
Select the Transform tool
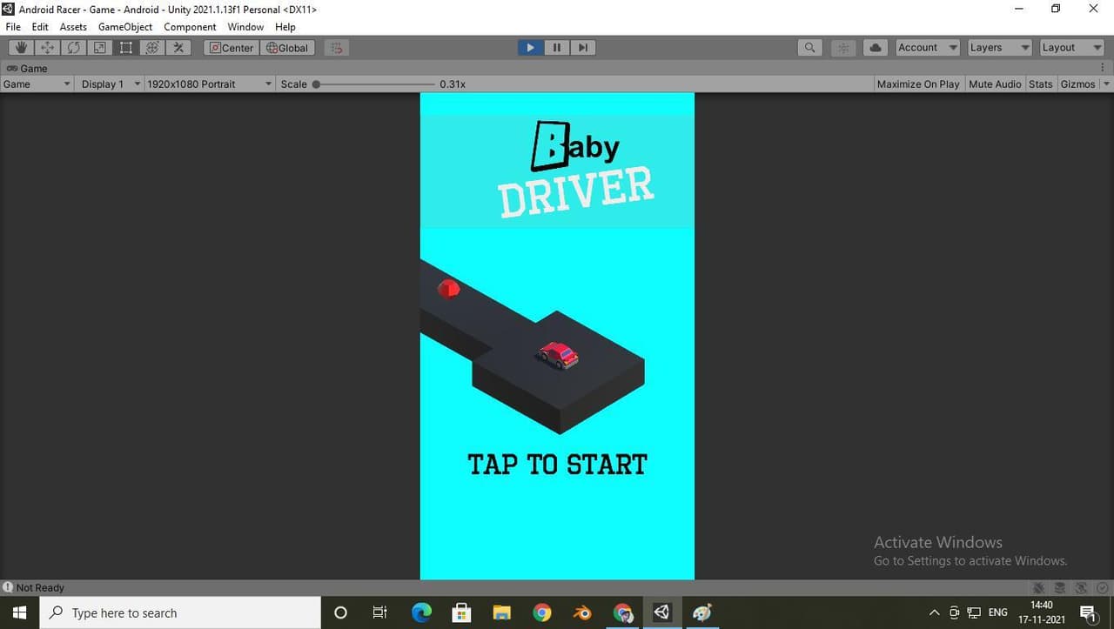[151, 48]
